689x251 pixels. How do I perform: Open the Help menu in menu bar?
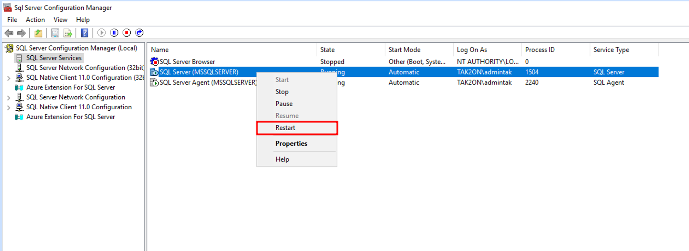83,20
